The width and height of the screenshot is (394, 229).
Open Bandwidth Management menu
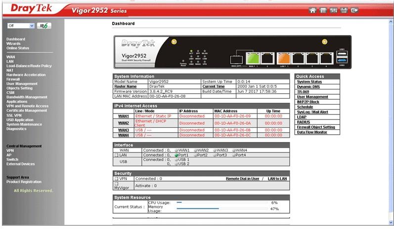tap(27, 97)
